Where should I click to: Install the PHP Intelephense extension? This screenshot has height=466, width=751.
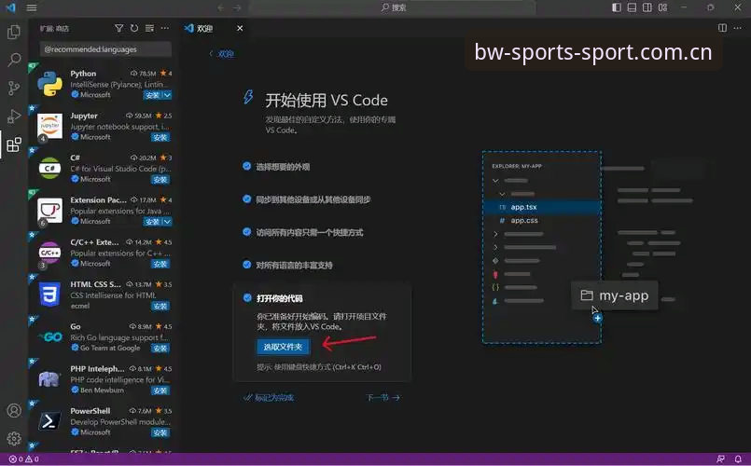click(x=160, y=391)
